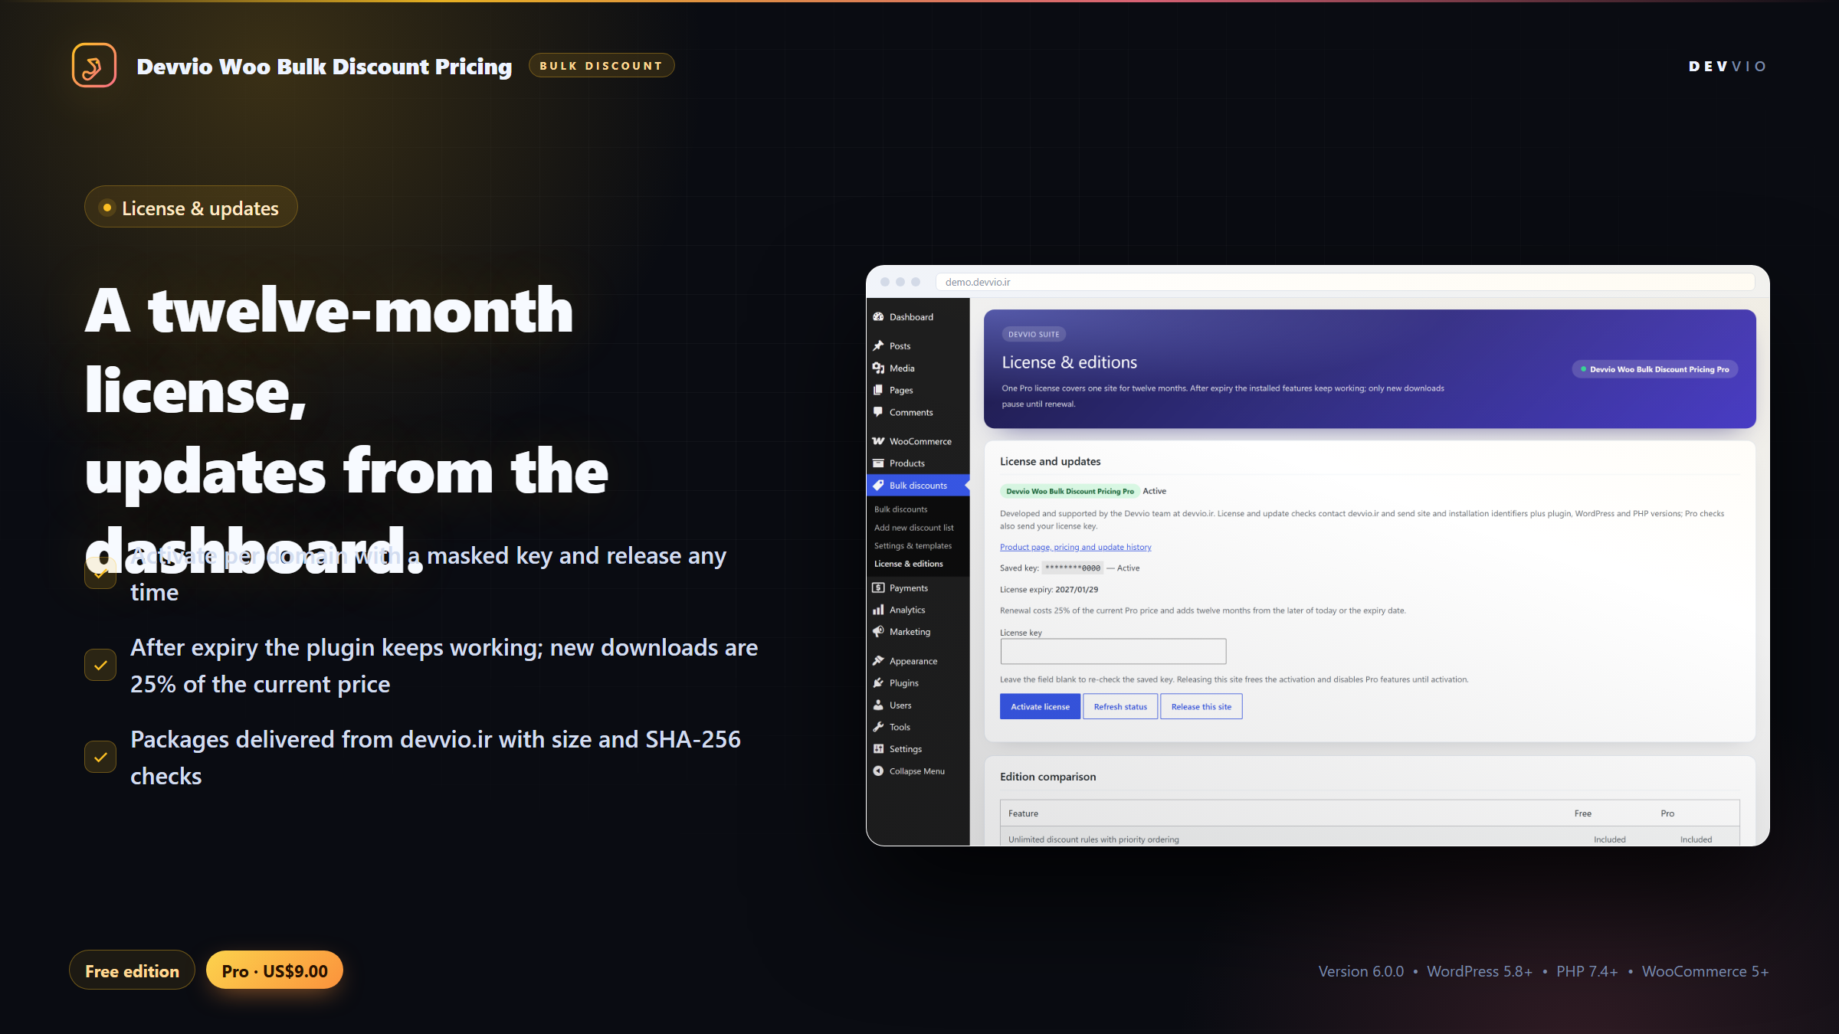Open 'License & editions' submenu item

click(x=909, y=564)
